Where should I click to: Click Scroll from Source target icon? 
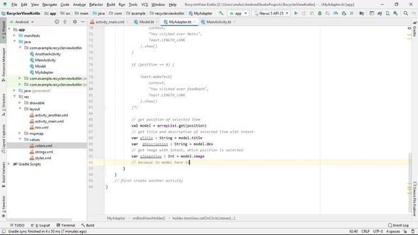[x=57, y=22]
